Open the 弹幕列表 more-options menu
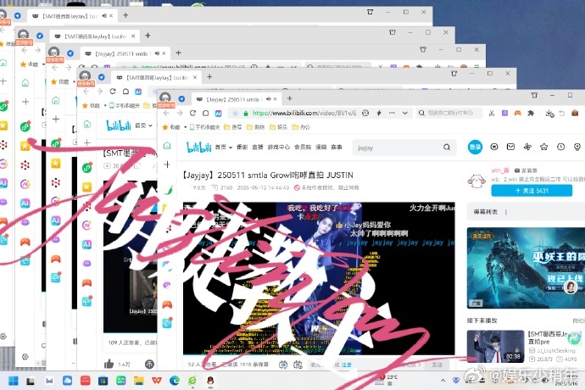 click(506, 212)
